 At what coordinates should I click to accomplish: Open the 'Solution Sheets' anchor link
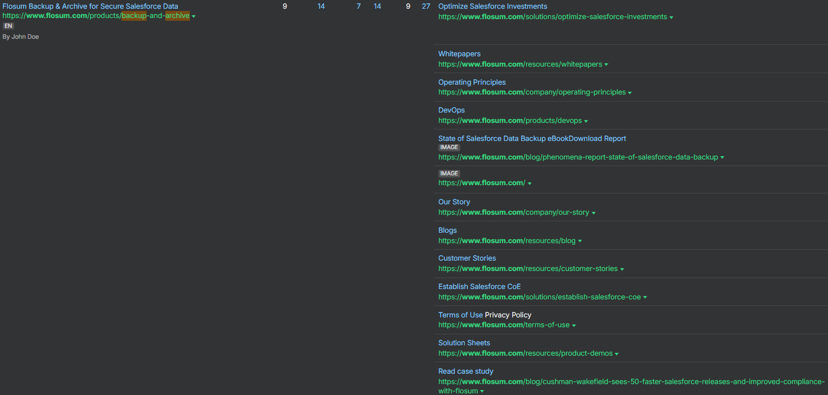coord(464,343)
